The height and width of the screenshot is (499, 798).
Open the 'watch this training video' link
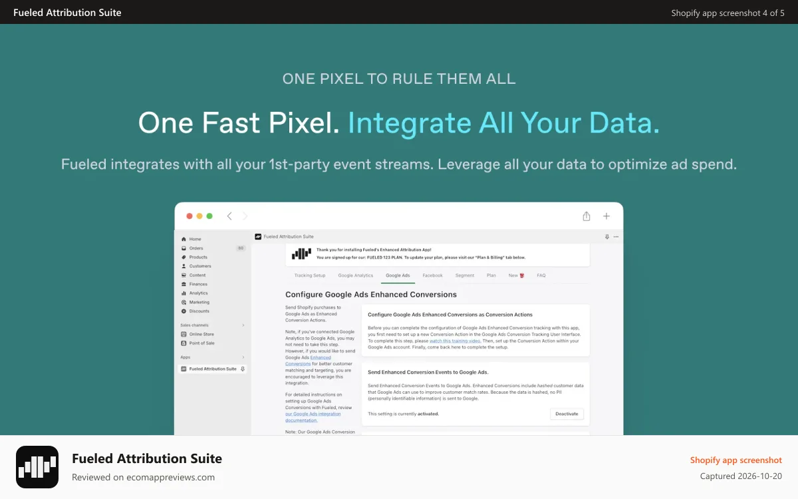tap(454, 341)
